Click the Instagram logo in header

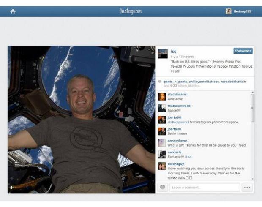coord(131,11)
